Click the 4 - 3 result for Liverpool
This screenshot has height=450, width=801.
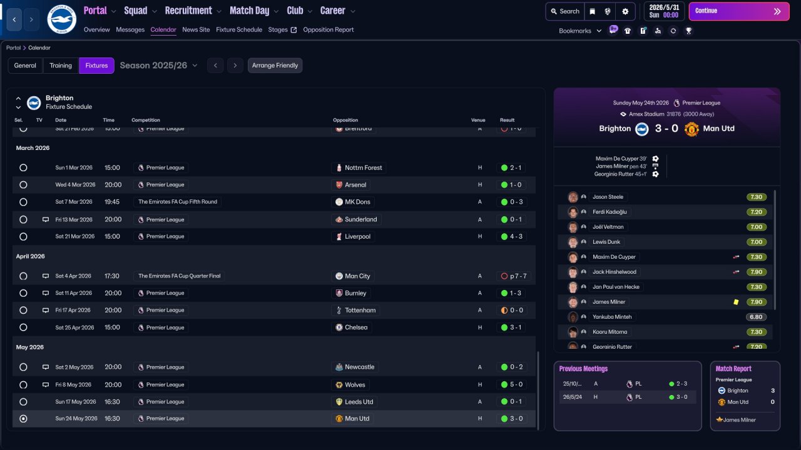point(512,237)
